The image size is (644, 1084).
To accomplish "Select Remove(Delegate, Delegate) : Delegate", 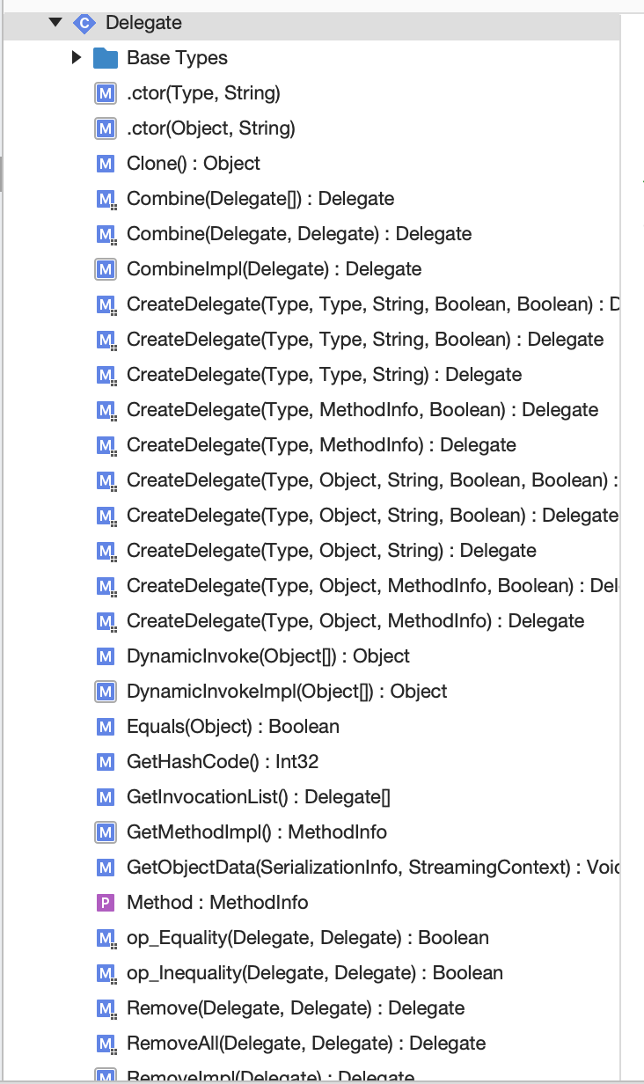I will 296,1008.
